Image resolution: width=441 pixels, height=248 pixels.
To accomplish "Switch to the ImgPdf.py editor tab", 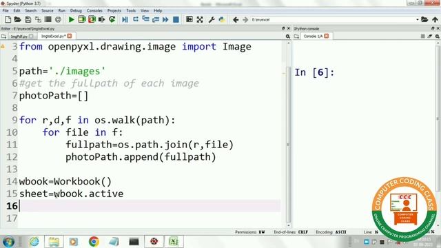I will [x=19, y=37].
